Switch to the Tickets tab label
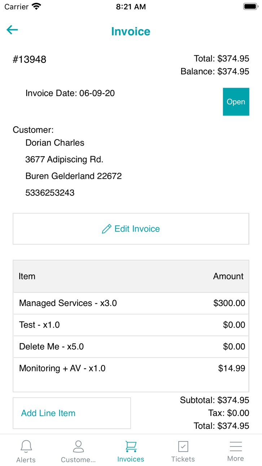 coord(183,459)
